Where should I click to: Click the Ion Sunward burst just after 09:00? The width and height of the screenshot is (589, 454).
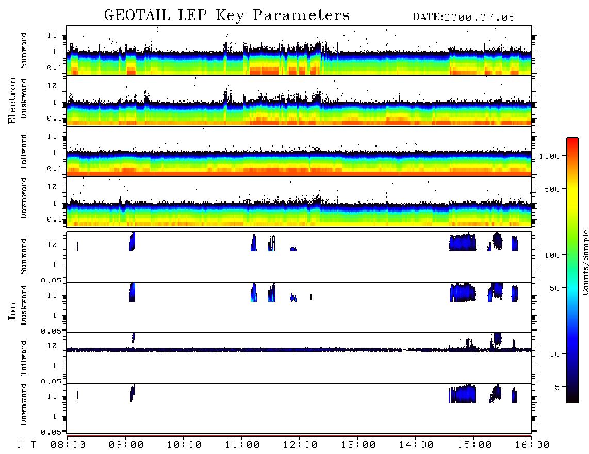132,241
